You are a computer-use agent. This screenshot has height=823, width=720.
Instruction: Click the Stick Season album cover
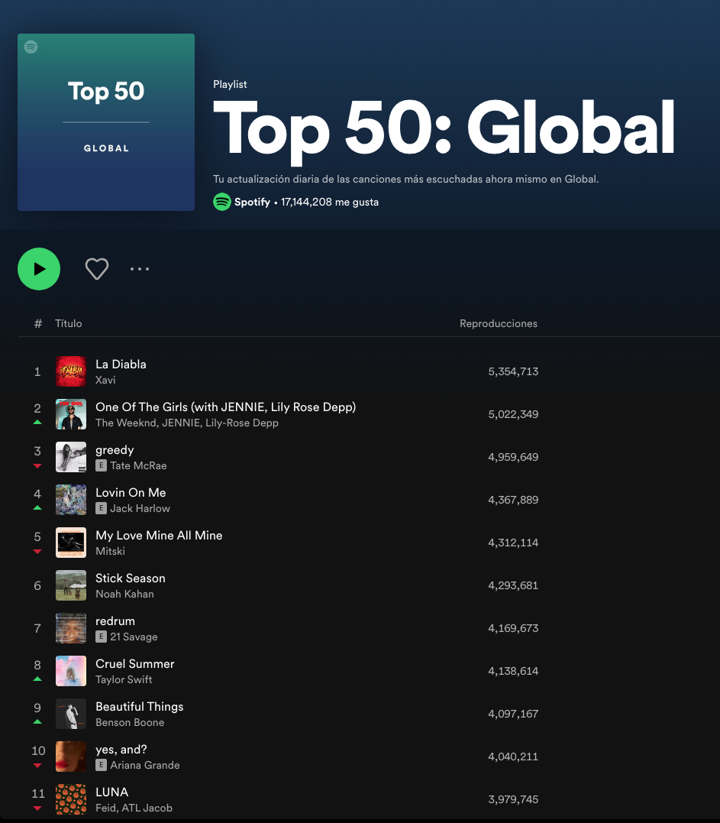click(x=71, y=585)
